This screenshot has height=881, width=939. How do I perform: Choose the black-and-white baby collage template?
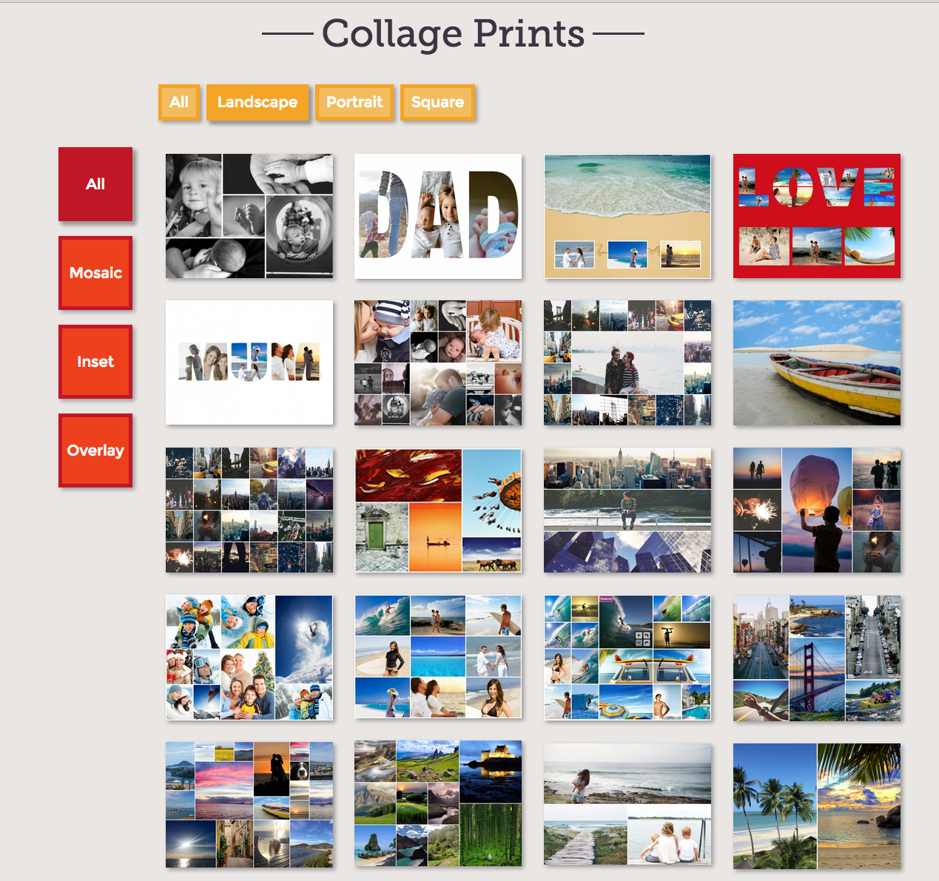click(x=249, y=216)
